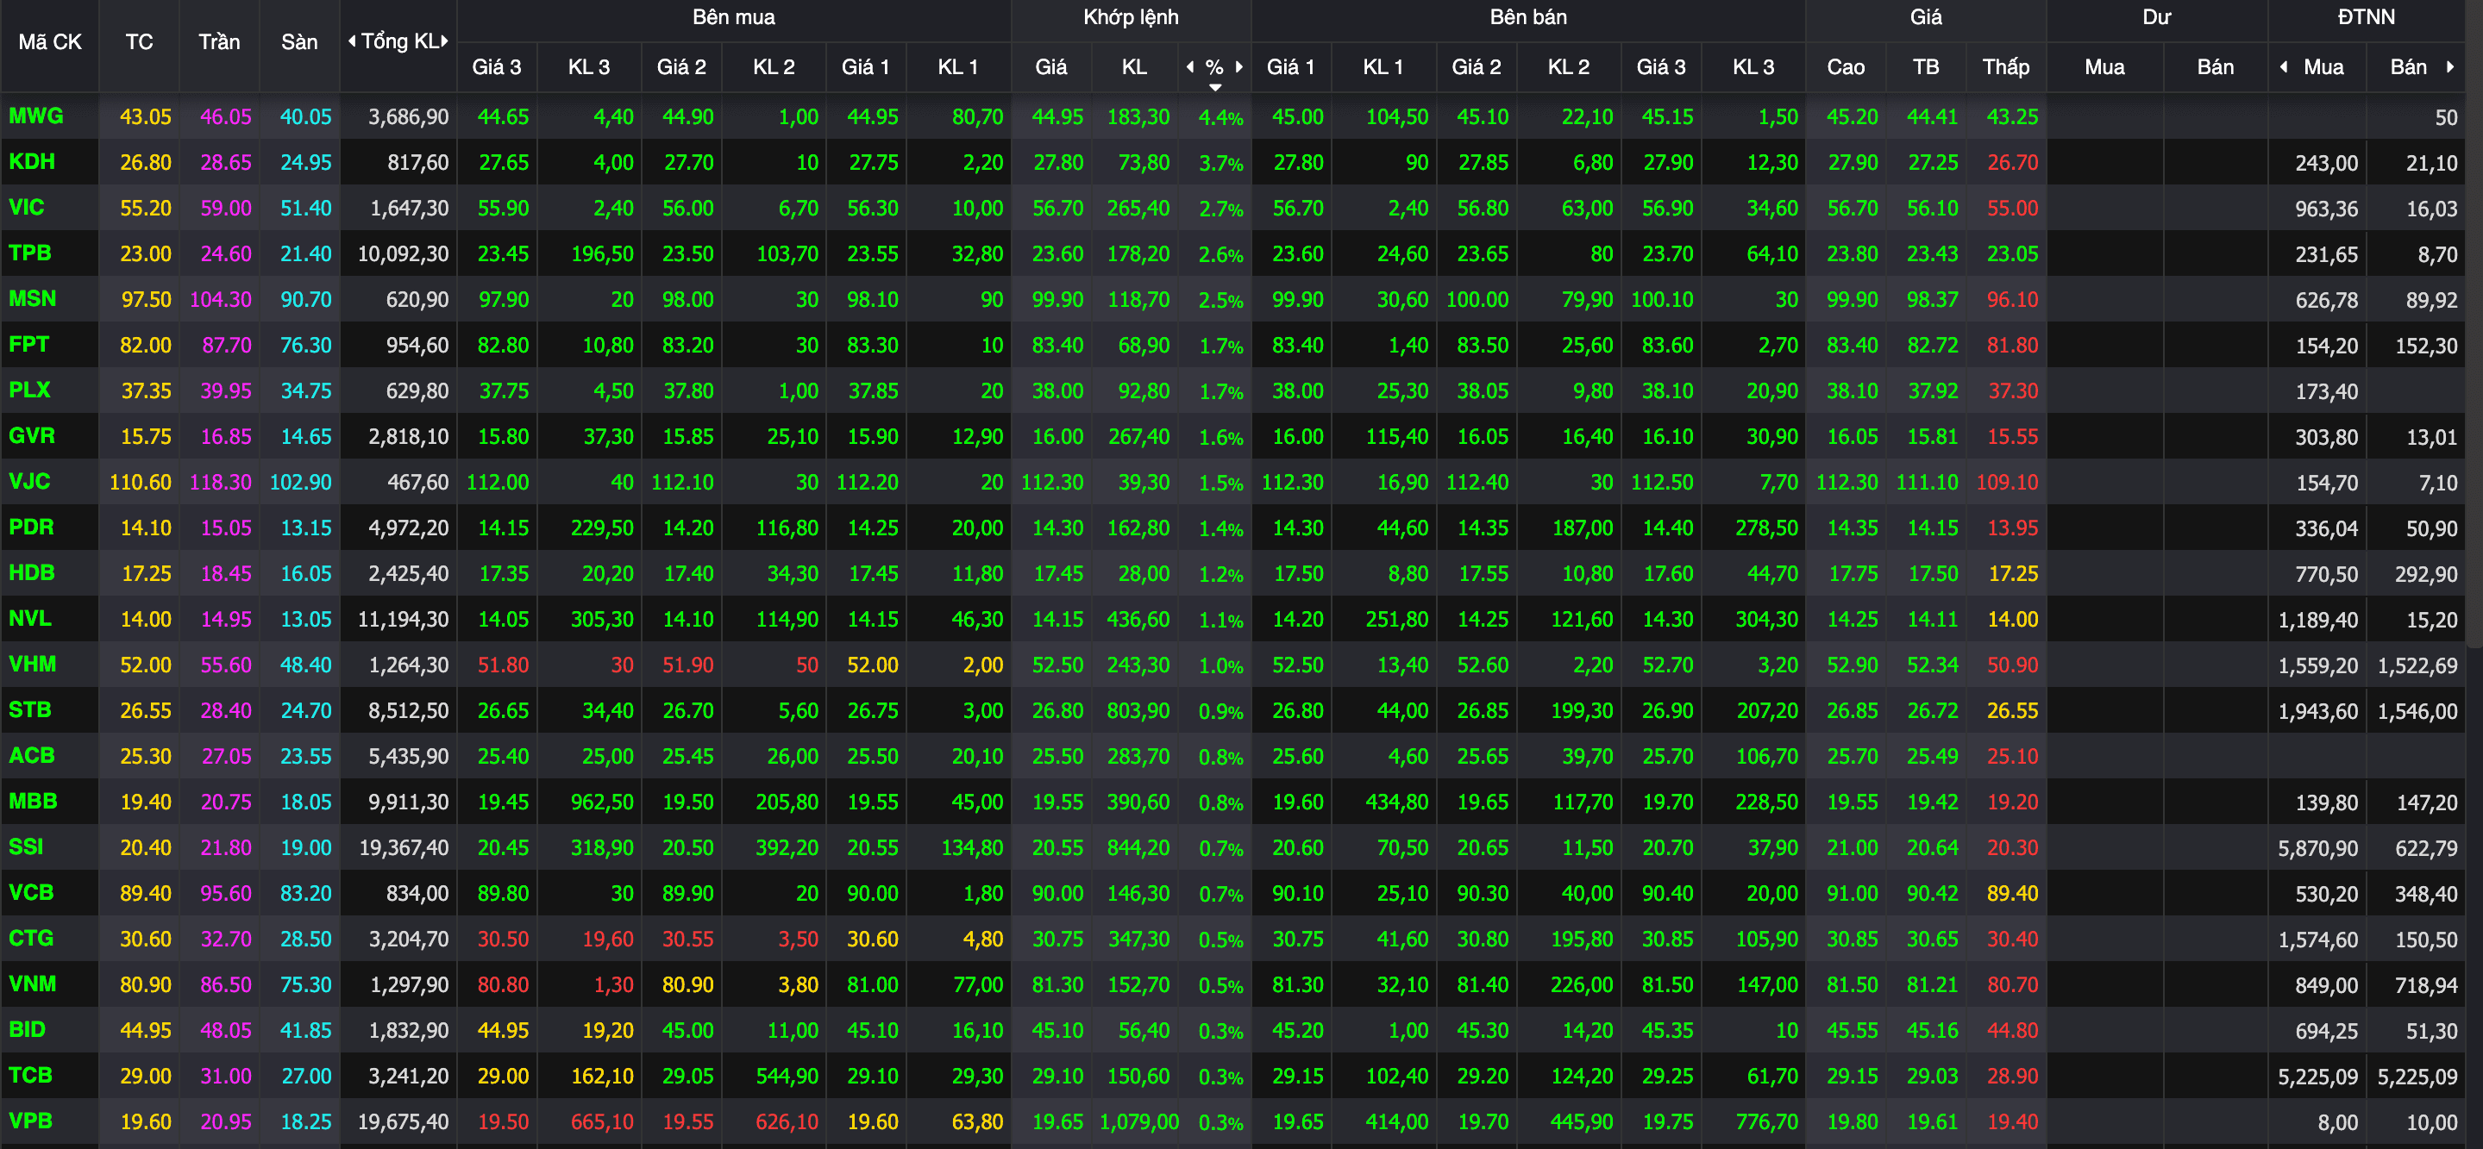
Task: Open CTG stock symbol
Action: [31, 938]
